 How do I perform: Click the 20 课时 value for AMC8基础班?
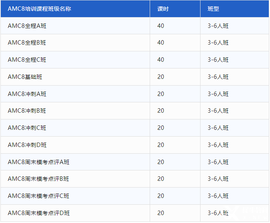tap(161, 77)
